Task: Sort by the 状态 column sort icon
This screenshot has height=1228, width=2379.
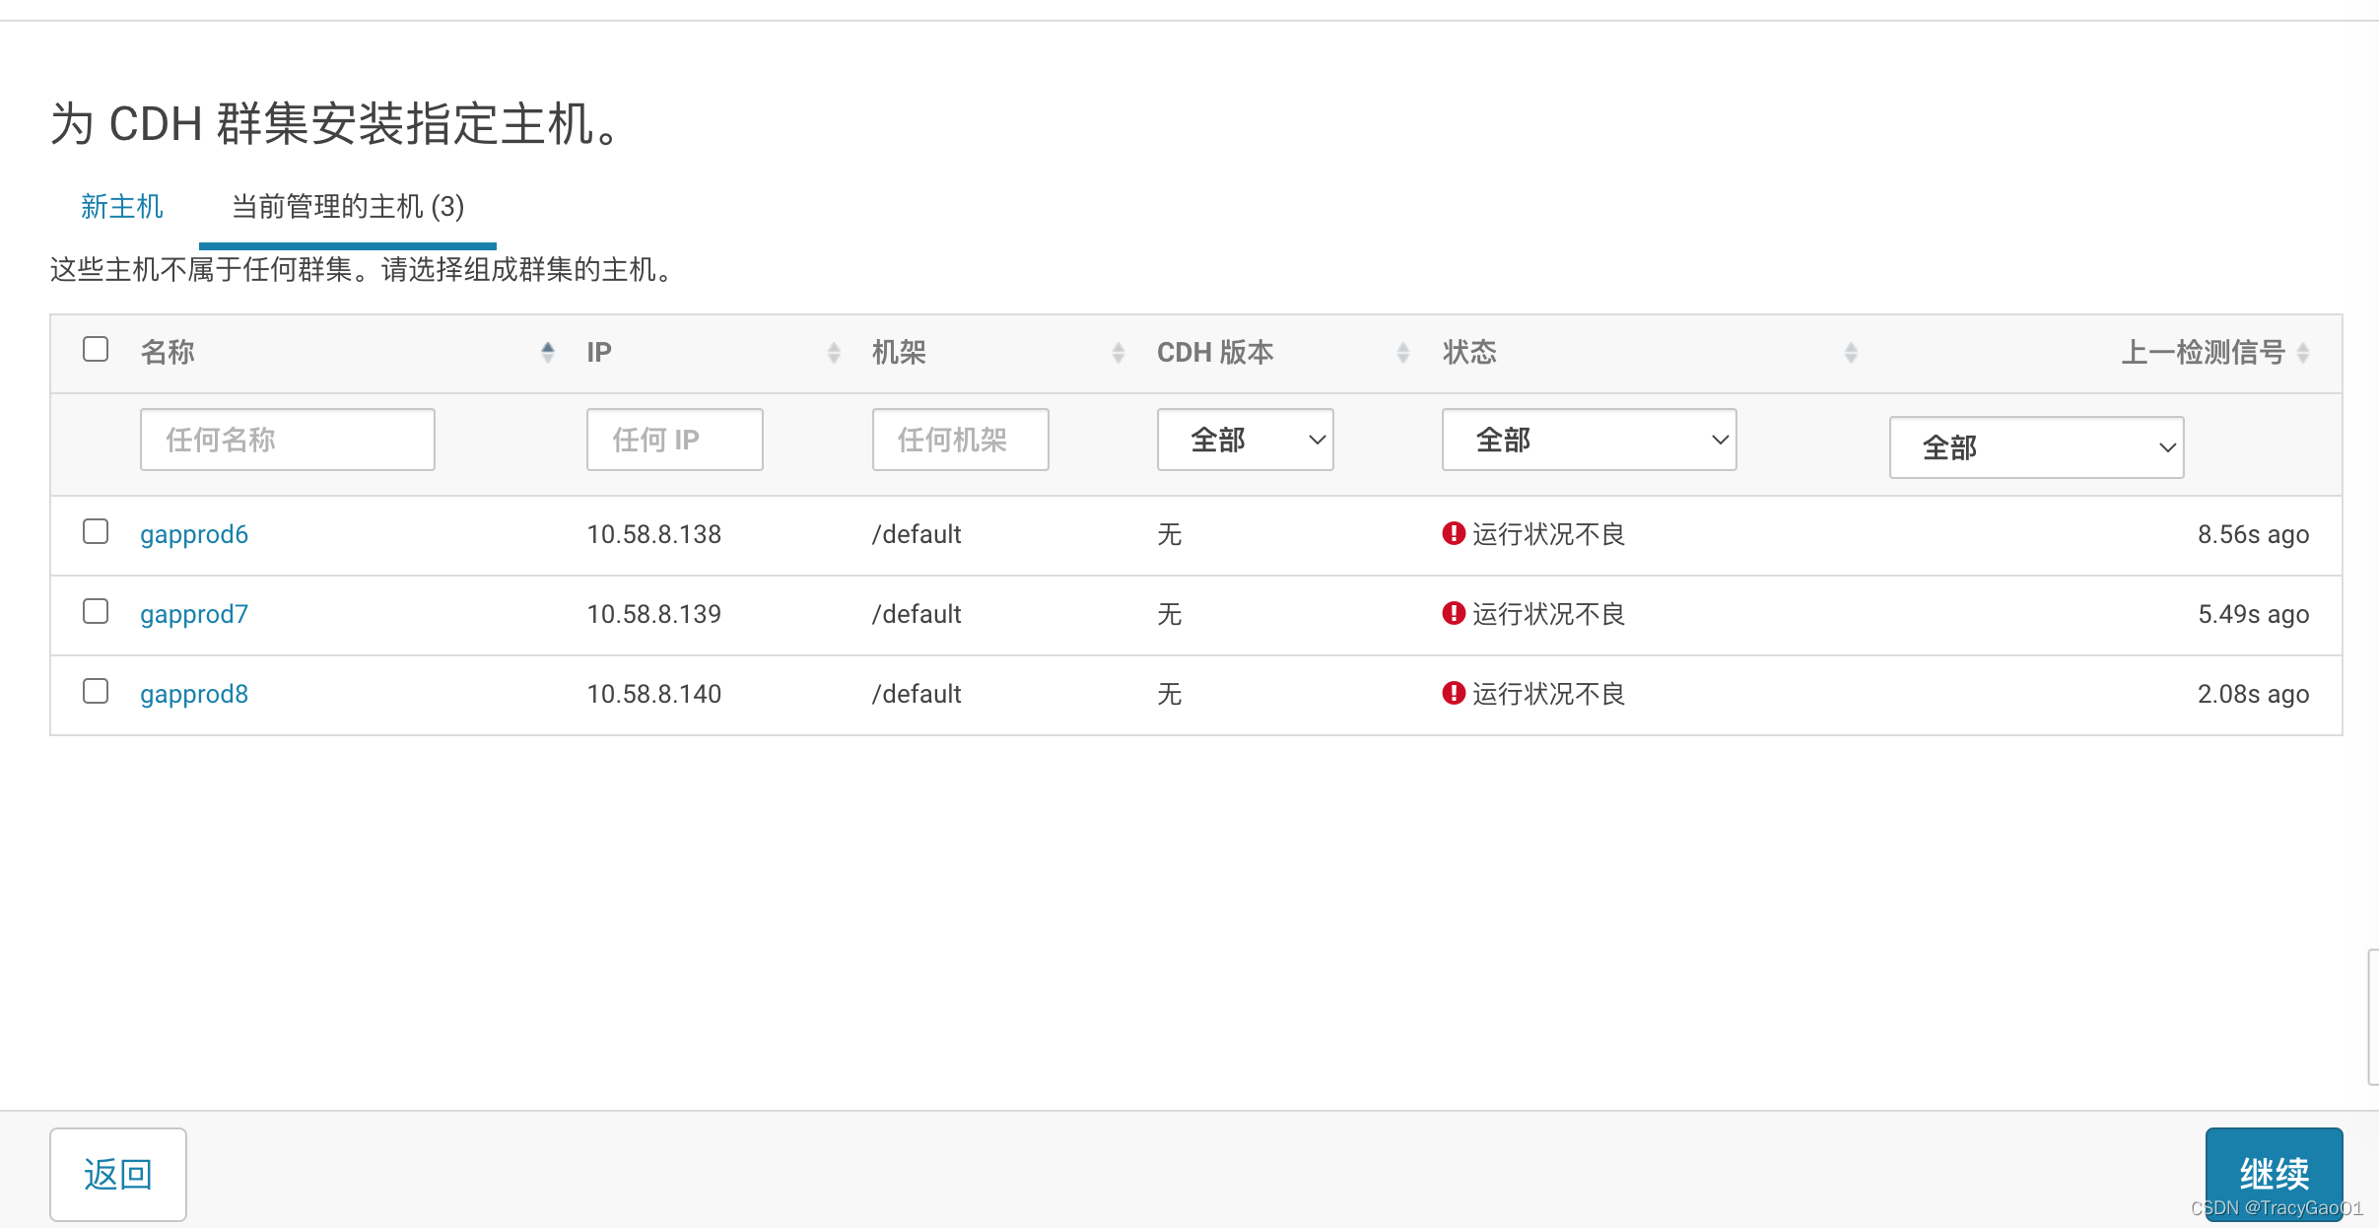Action: (x=1851, y=352)
